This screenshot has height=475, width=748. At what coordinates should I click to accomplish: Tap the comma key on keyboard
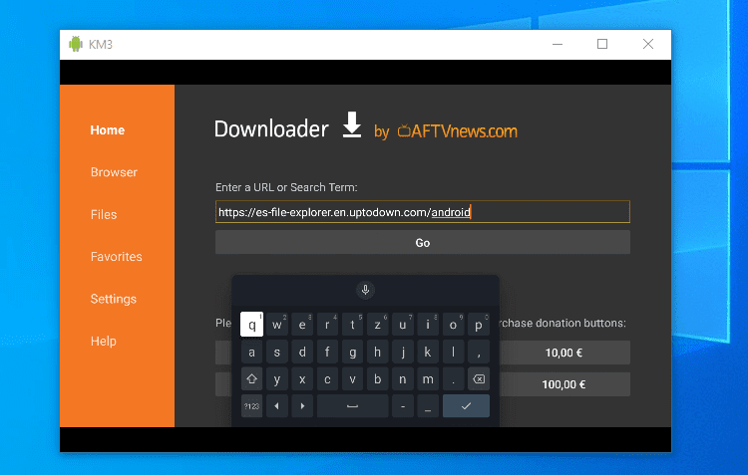479,353
